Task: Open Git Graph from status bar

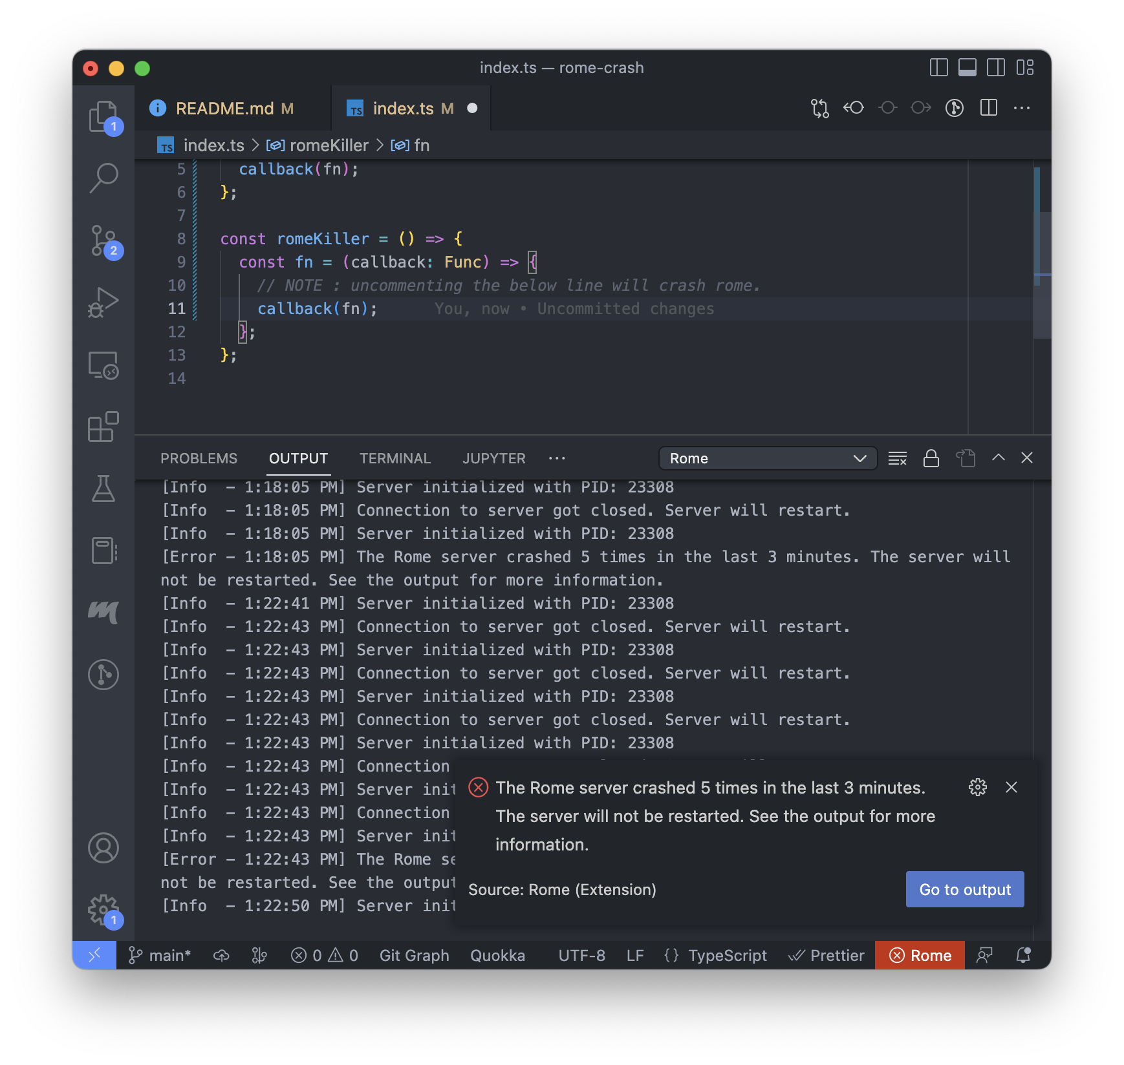Action: [414, 955]
